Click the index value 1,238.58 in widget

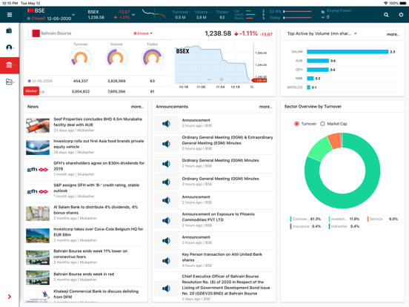point(218,33)
